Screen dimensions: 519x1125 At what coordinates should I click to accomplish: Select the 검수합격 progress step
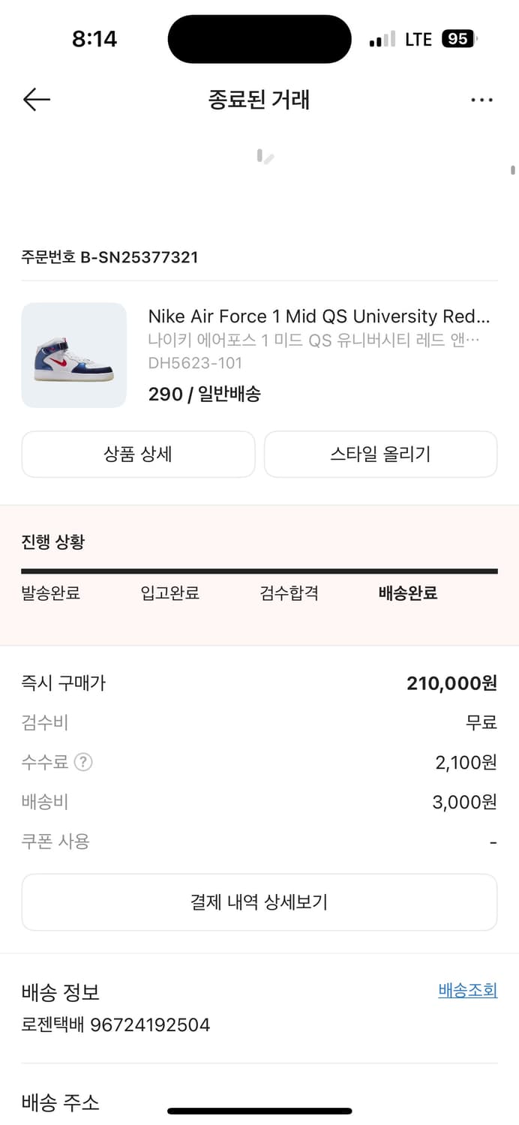(289, 592)
